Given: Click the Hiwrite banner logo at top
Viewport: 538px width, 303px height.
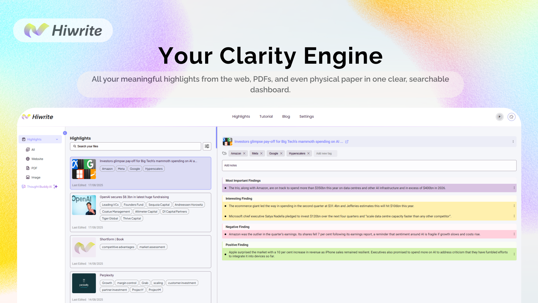Looking at the screenshot, I should tap(63, 30).
